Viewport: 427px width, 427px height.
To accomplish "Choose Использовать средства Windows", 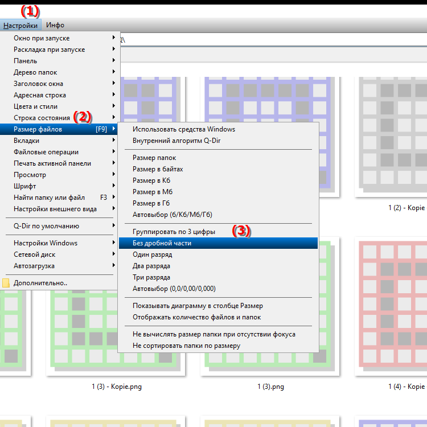I will tap(218, 129).
